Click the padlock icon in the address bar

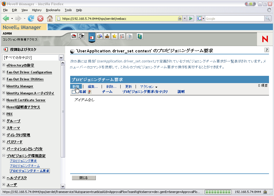point(179,18)
